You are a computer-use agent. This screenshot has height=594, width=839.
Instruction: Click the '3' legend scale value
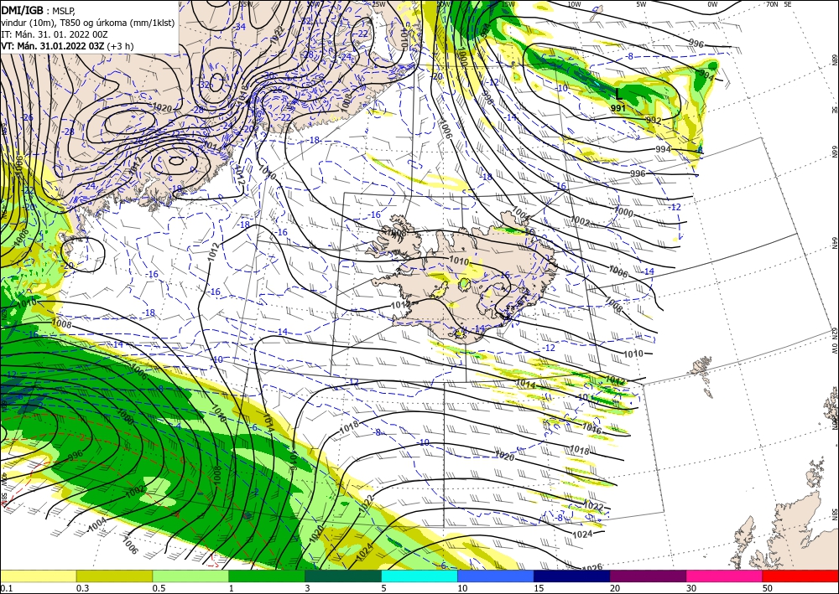(x=307, y=588)
